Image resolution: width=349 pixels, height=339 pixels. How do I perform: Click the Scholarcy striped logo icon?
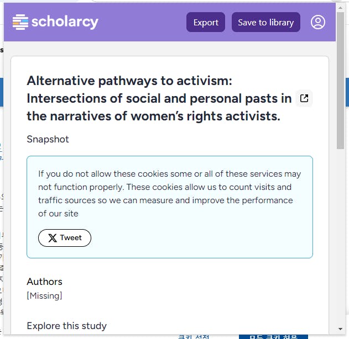pos(20,22)
